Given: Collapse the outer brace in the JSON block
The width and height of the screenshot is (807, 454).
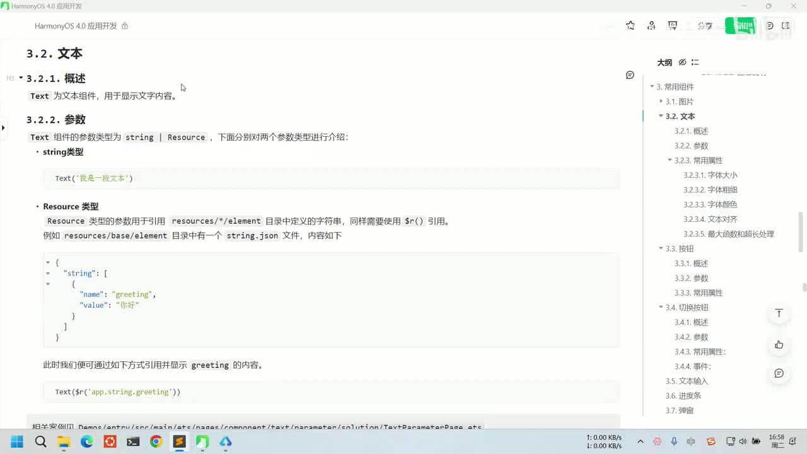Looking at the screenshot, I should 48,262.
